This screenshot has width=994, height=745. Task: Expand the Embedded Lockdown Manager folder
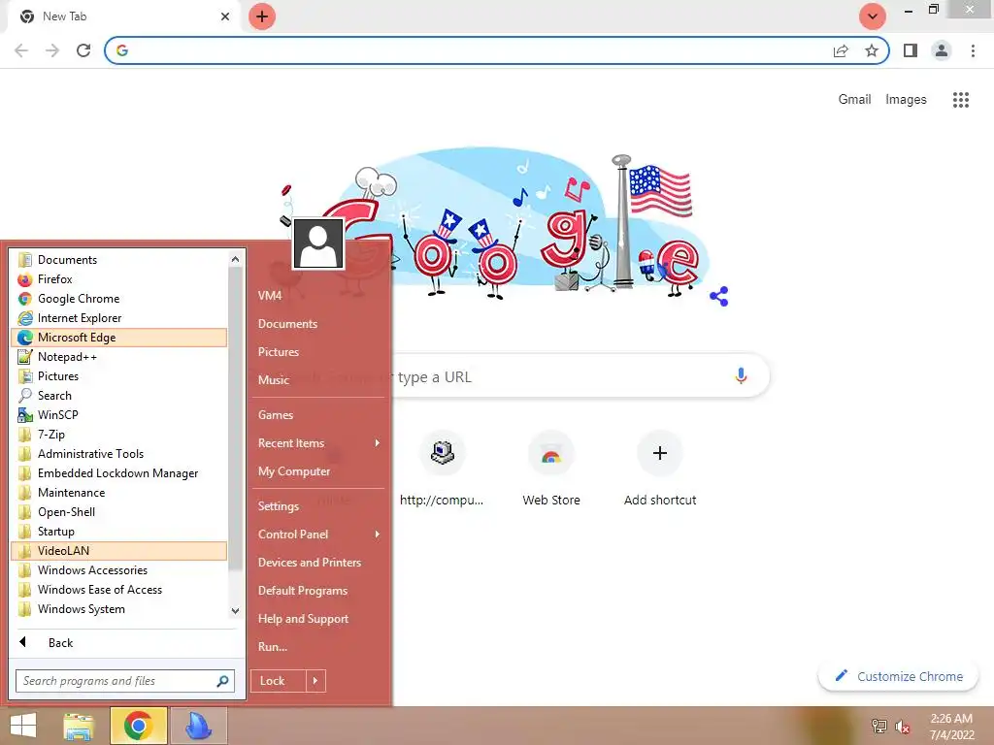pos(119,473)
